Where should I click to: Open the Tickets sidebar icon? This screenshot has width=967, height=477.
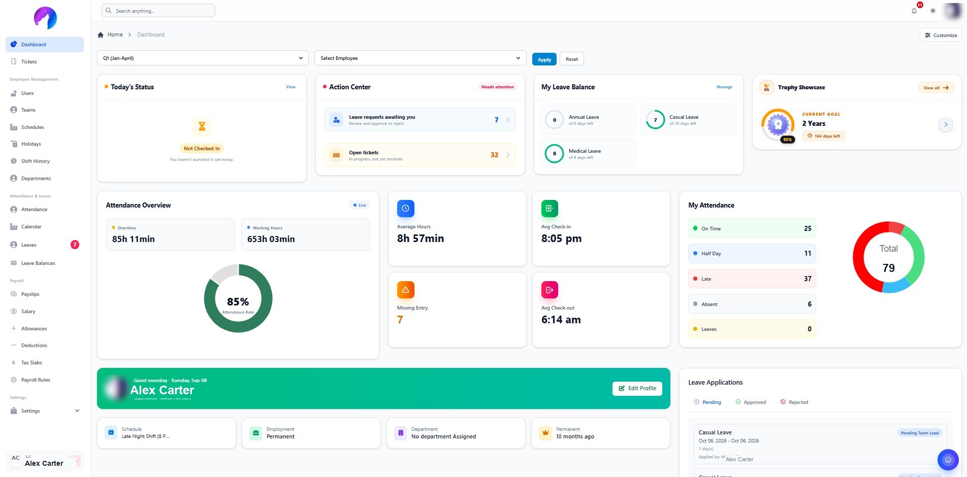point(14,61)
